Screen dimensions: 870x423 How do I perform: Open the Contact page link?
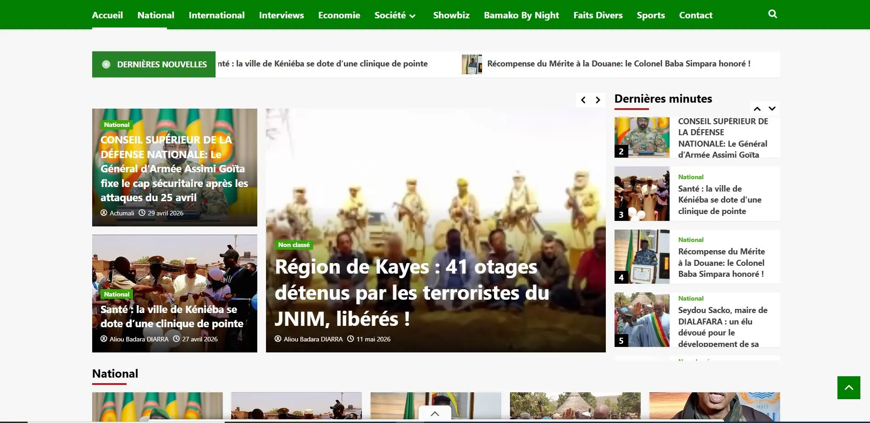point(696,15)
